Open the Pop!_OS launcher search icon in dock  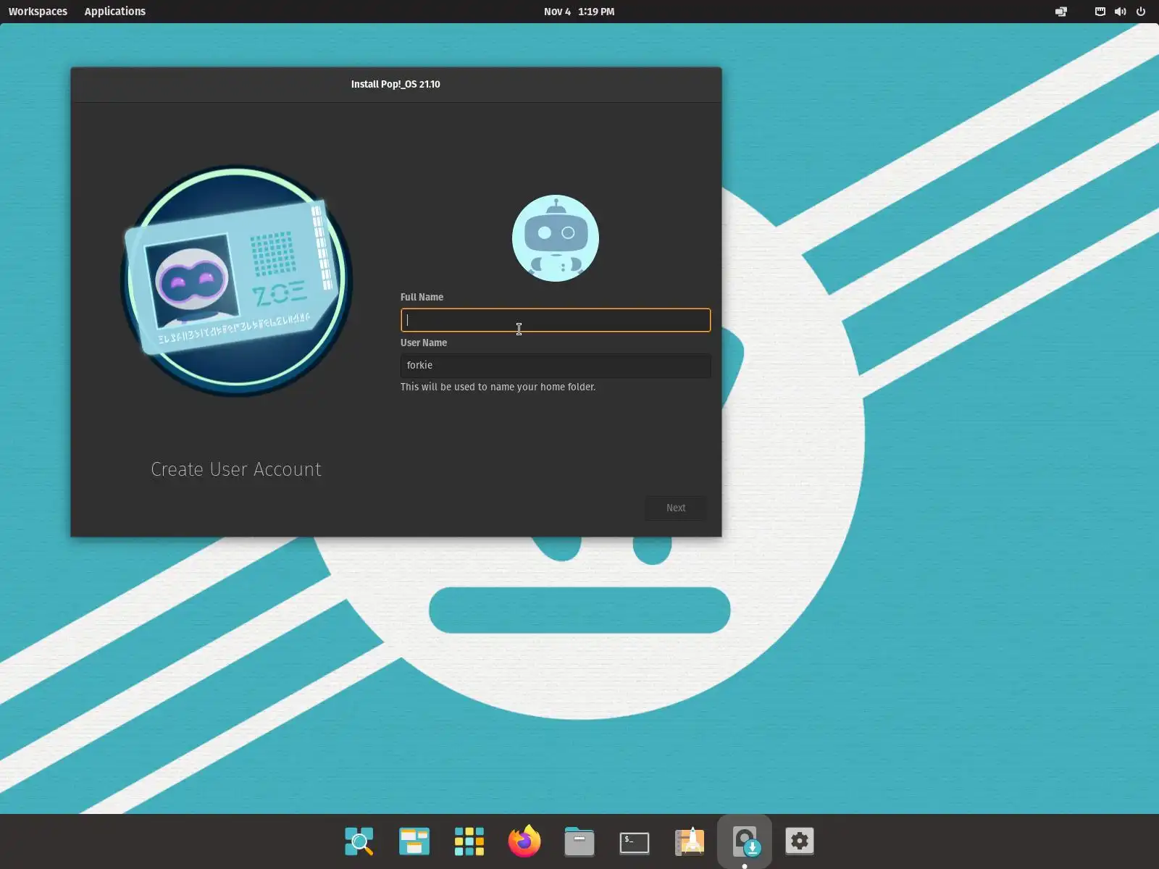359,841
